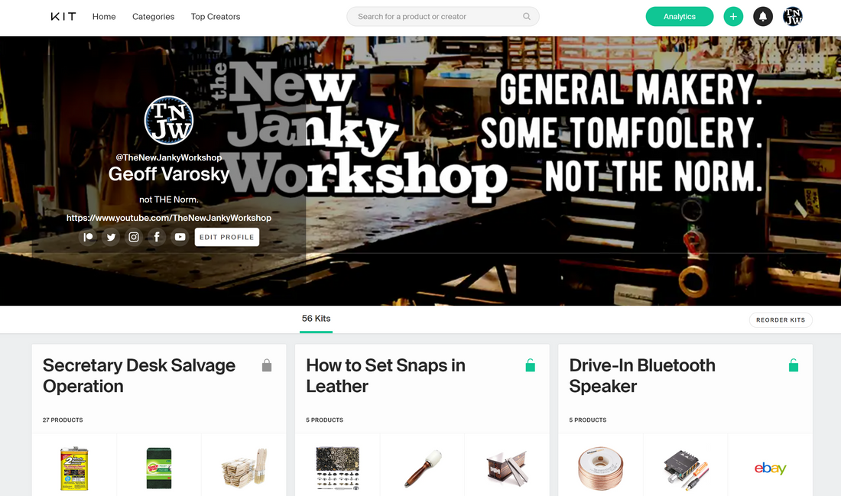Click the Reorder Kits button

(781, 320)
